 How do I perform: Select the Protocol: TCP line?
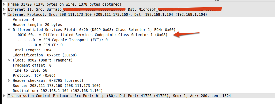34,75
